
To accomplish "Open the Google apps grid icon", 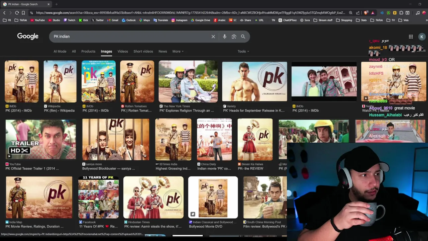I will tap(411, 37).
